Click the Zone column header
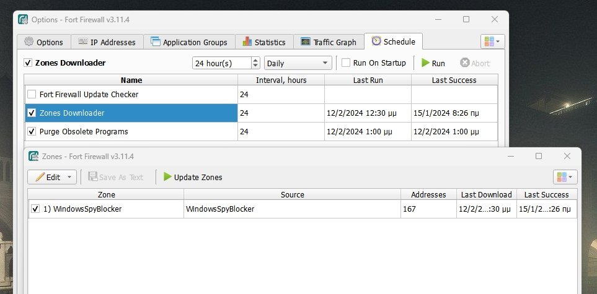 coord(106,194)
